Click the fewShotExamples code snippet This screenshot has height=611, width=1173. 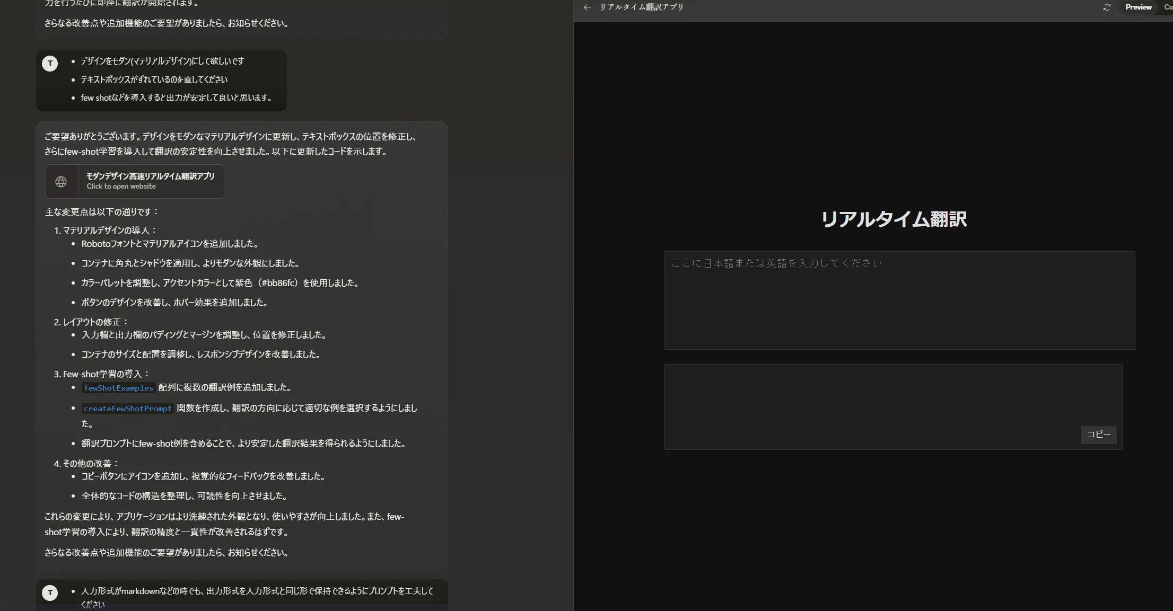[x=118, y=388]
